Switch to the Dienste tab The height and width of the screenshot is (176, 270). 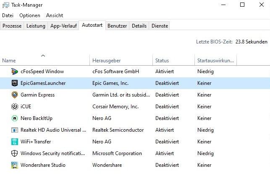click(160, 26)
